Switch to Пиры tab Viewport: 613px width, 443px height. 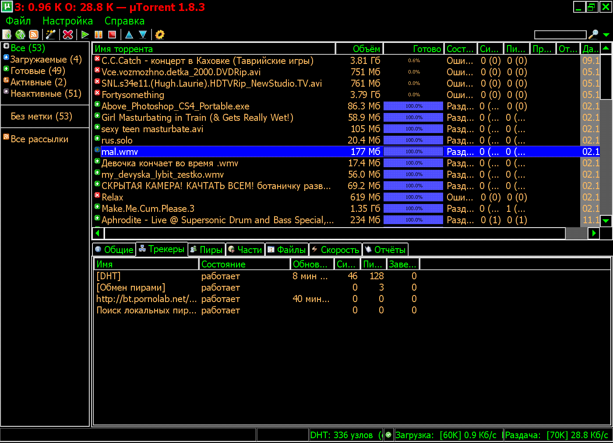pos(206,250)
